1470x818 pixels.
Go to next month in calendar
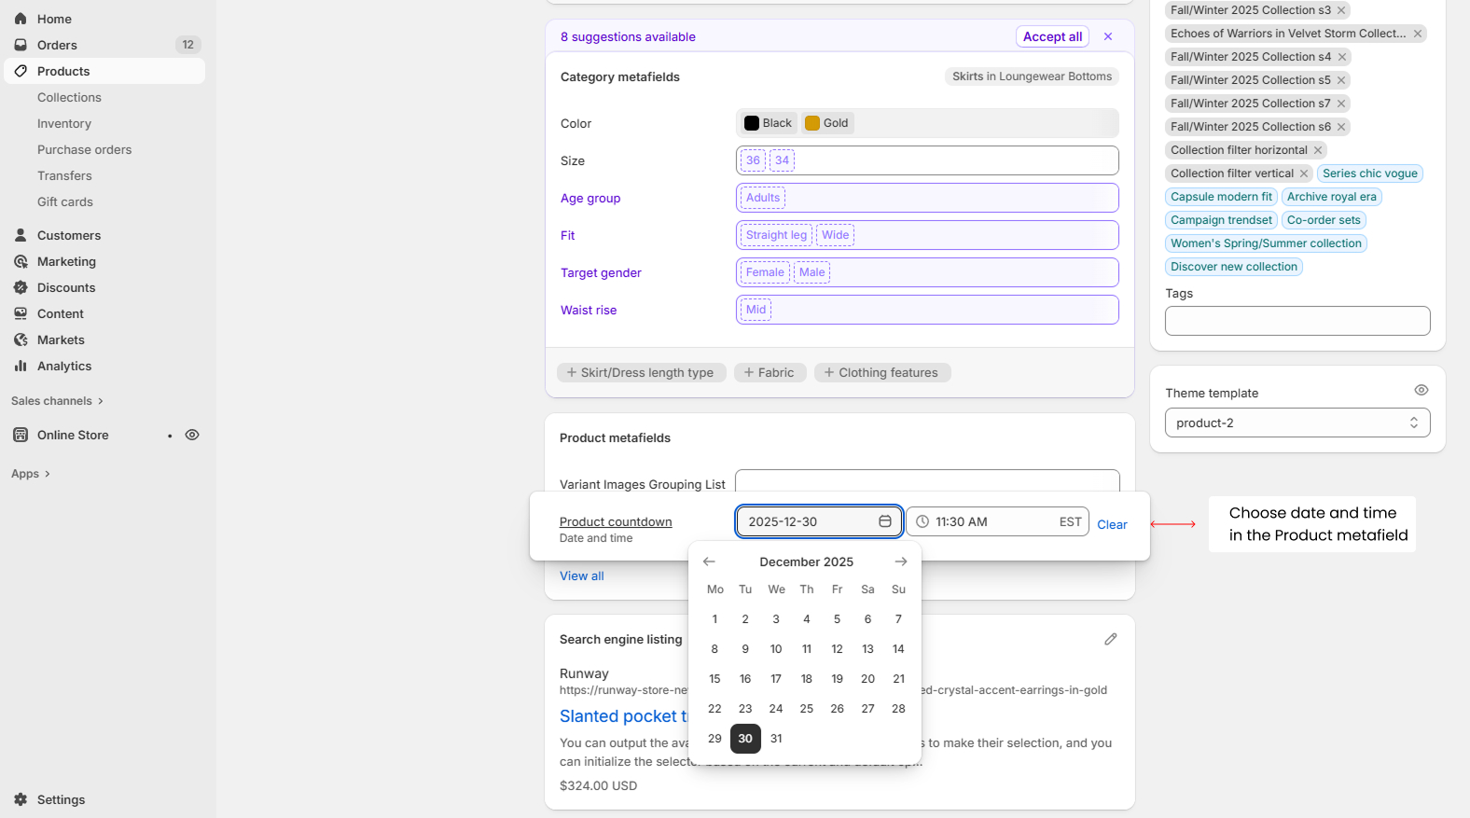click(900, 562)
